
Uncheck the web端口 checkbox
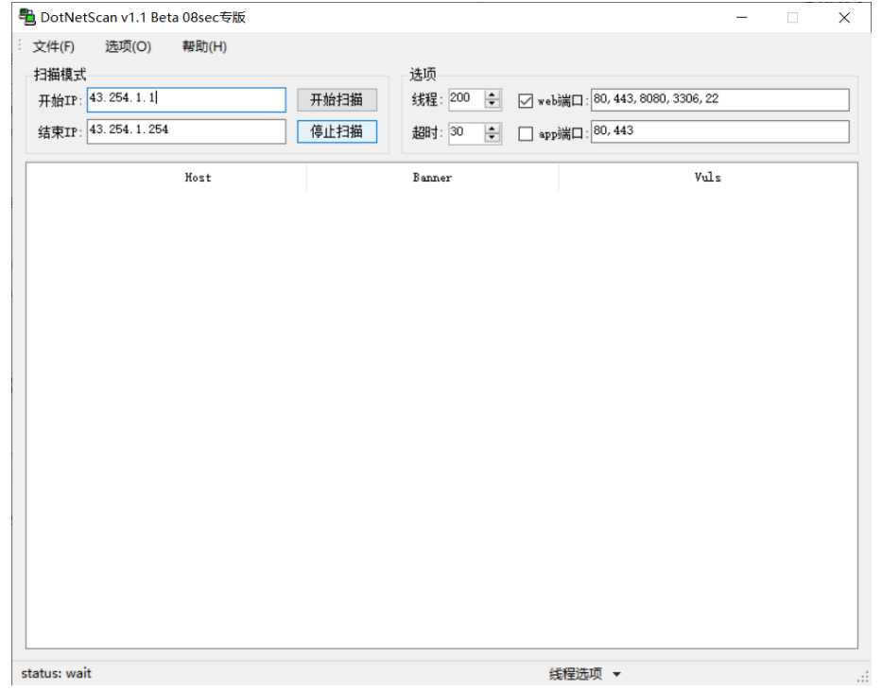tap(526, 100)
